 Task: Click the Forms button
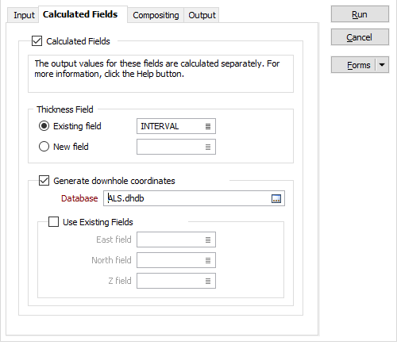tap(353, 65)
